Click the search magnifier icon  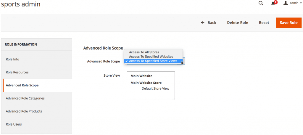261,3
